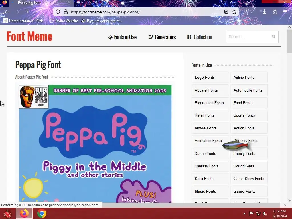Open Game Fonts category

[249, 191]
